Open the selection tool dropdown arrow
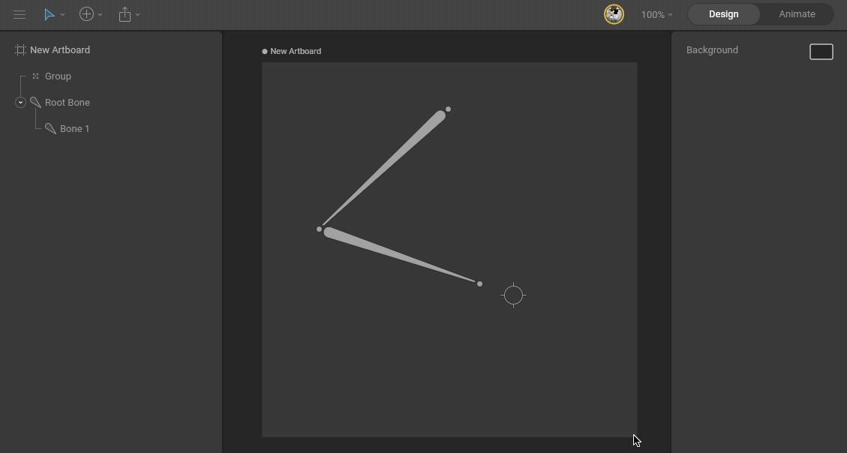 (x=63, y=14)
